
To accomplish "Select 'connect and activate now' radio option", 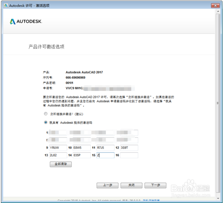I will [46, 114].
